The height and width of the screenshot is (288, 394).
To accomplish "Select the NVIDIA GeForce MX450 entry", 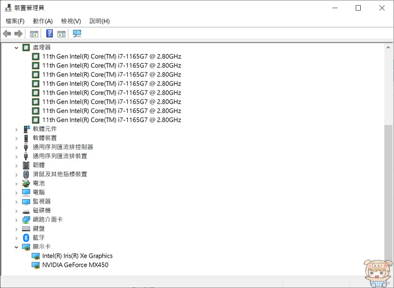I will 75,265.
